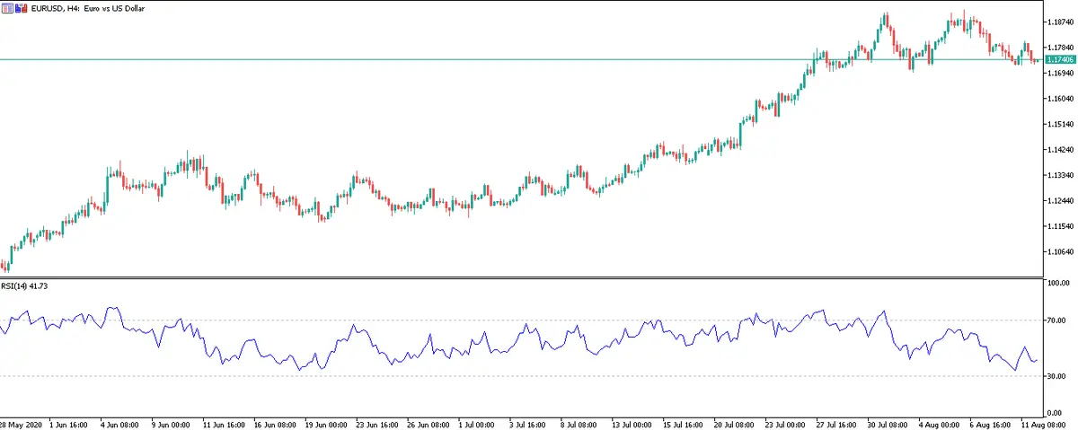This screenshot has height=430, width=1078.
Task: Click the highlighted 1.17406 current price tag
Action: (1061, 59)
